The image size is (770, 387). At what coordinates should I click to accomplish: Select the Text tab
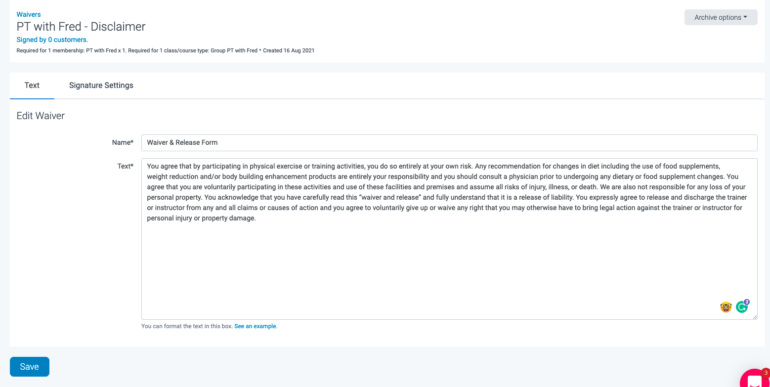coord(32,85)
